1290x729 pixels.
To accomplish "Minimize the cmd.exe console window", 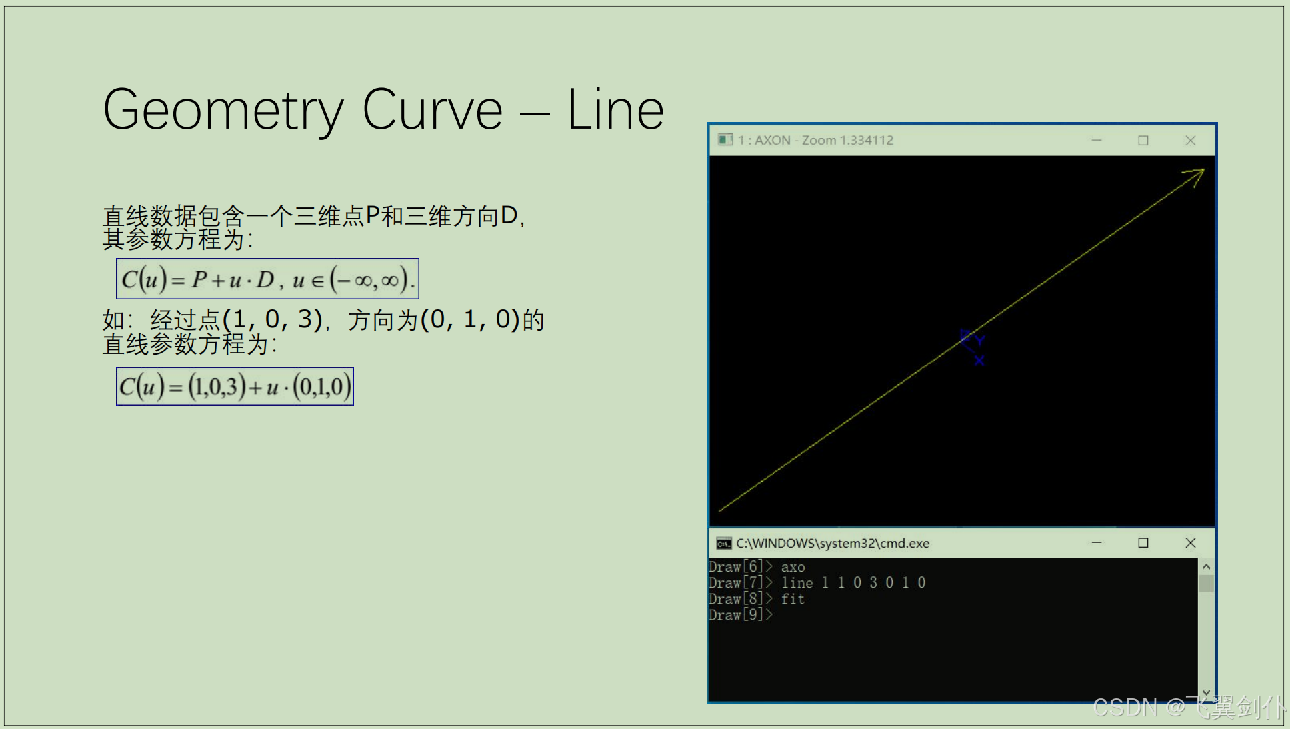I will (1097, 543).
